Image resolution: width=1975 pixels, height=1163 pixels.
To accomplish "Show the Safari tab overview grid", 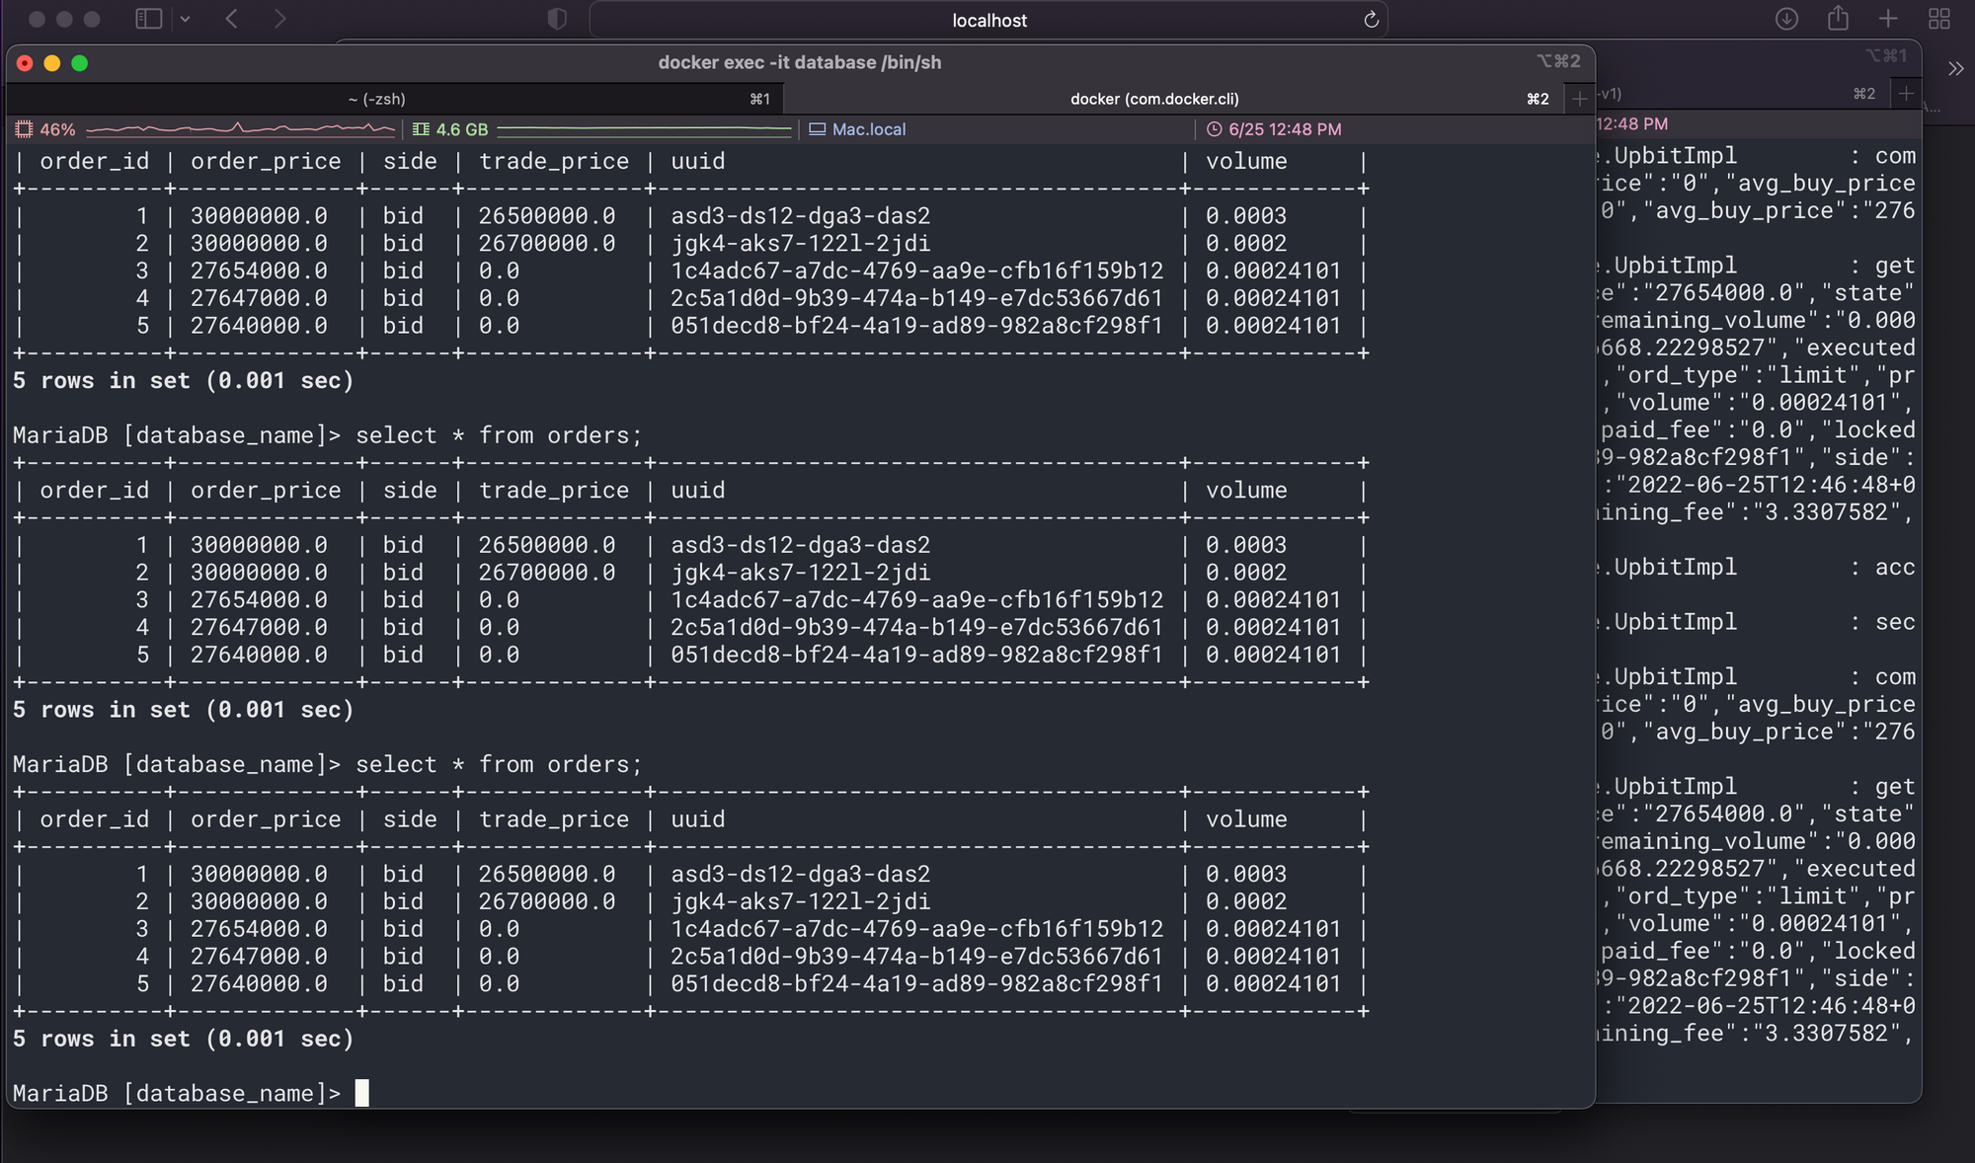I will click(1938, 19).
